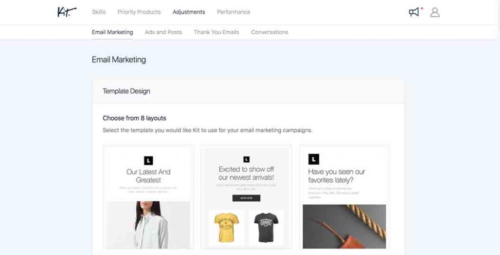The width and height of the screenshot is (500, 255).
Task: Click the dark button in the middle template
Action: click(x=246, y=198)
